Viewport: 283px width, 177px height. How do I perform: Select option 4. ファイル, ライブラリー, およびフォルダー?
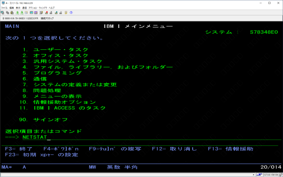pyautogui.click(x=98, y=67)
